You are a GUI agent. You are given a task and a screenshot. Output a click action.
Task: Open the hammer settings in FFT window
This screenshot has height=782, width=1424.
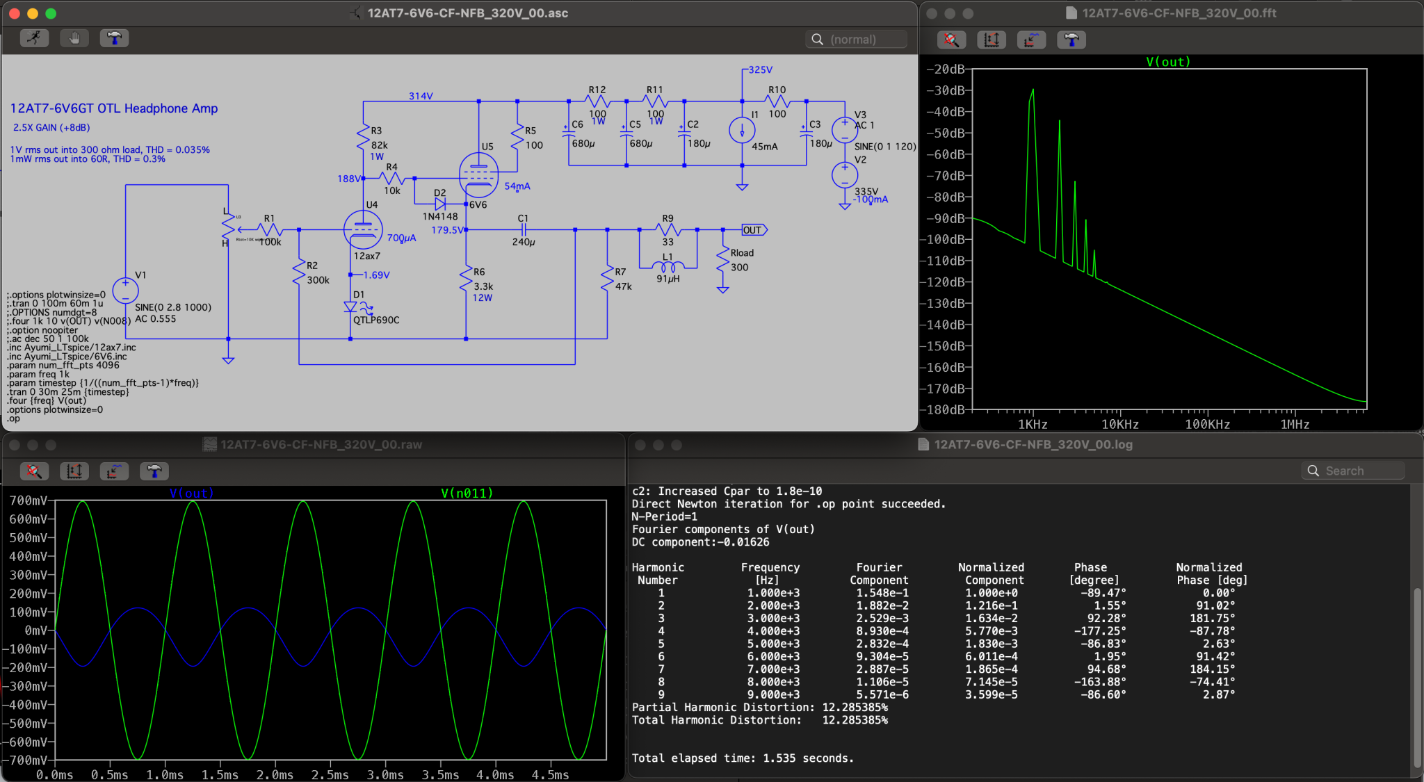point(1071,40)
